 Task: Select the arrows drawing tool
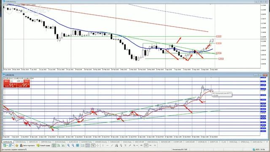click(134, 146)
